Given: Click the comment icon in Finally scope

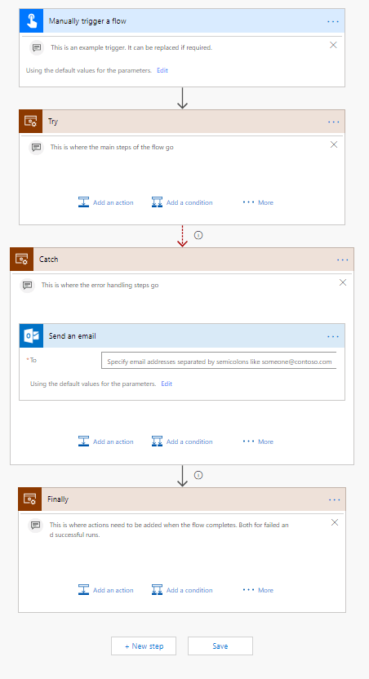Looking at the screenshot, I should 36,525.
